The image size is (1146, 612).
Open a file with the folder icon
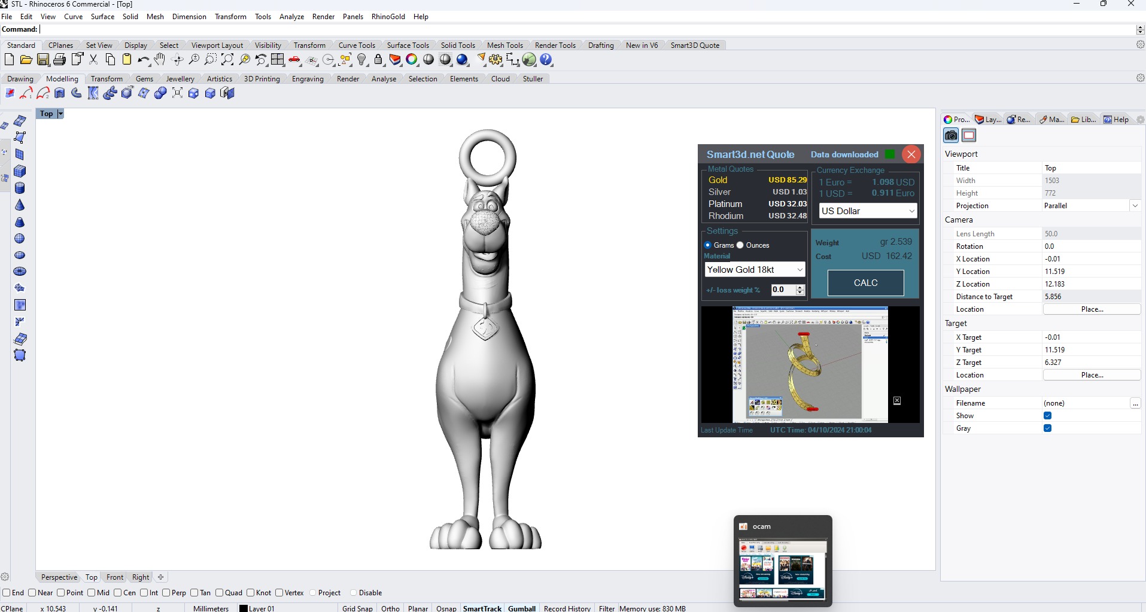[26, 59]
